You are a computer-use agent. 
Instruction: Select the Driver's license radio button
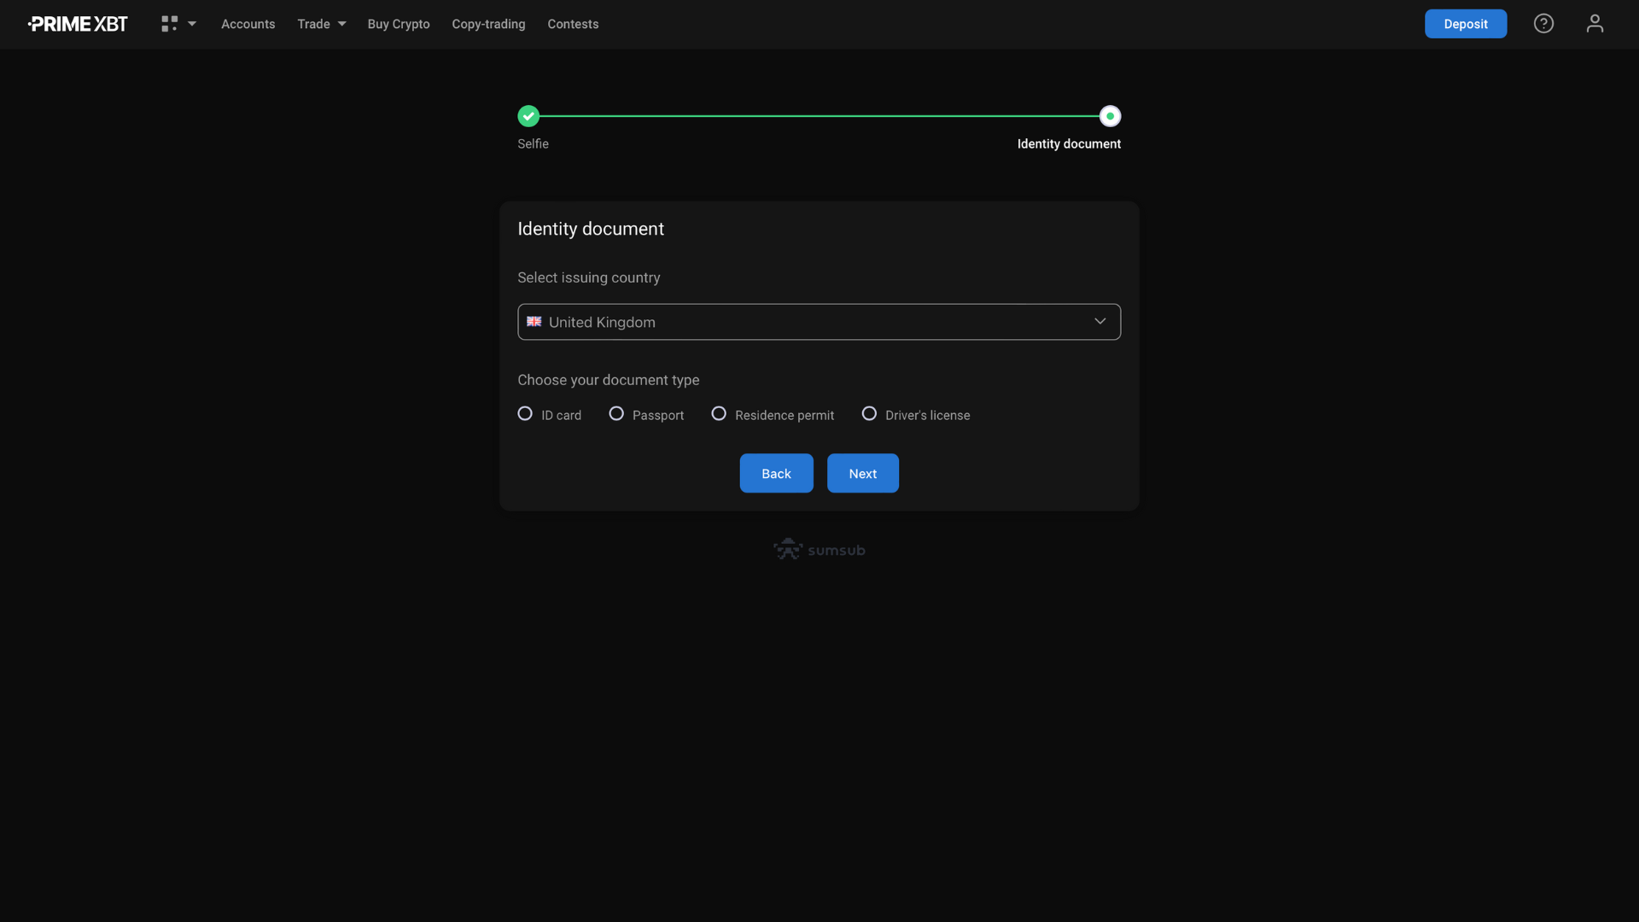pos(870,414)
